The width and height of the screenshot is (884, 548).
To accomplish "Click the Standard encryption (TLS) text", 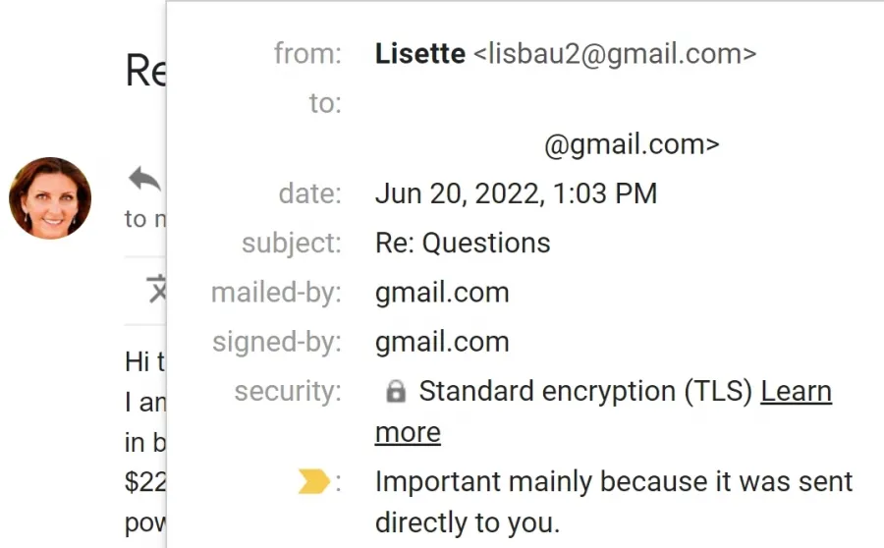I will 585,391.
